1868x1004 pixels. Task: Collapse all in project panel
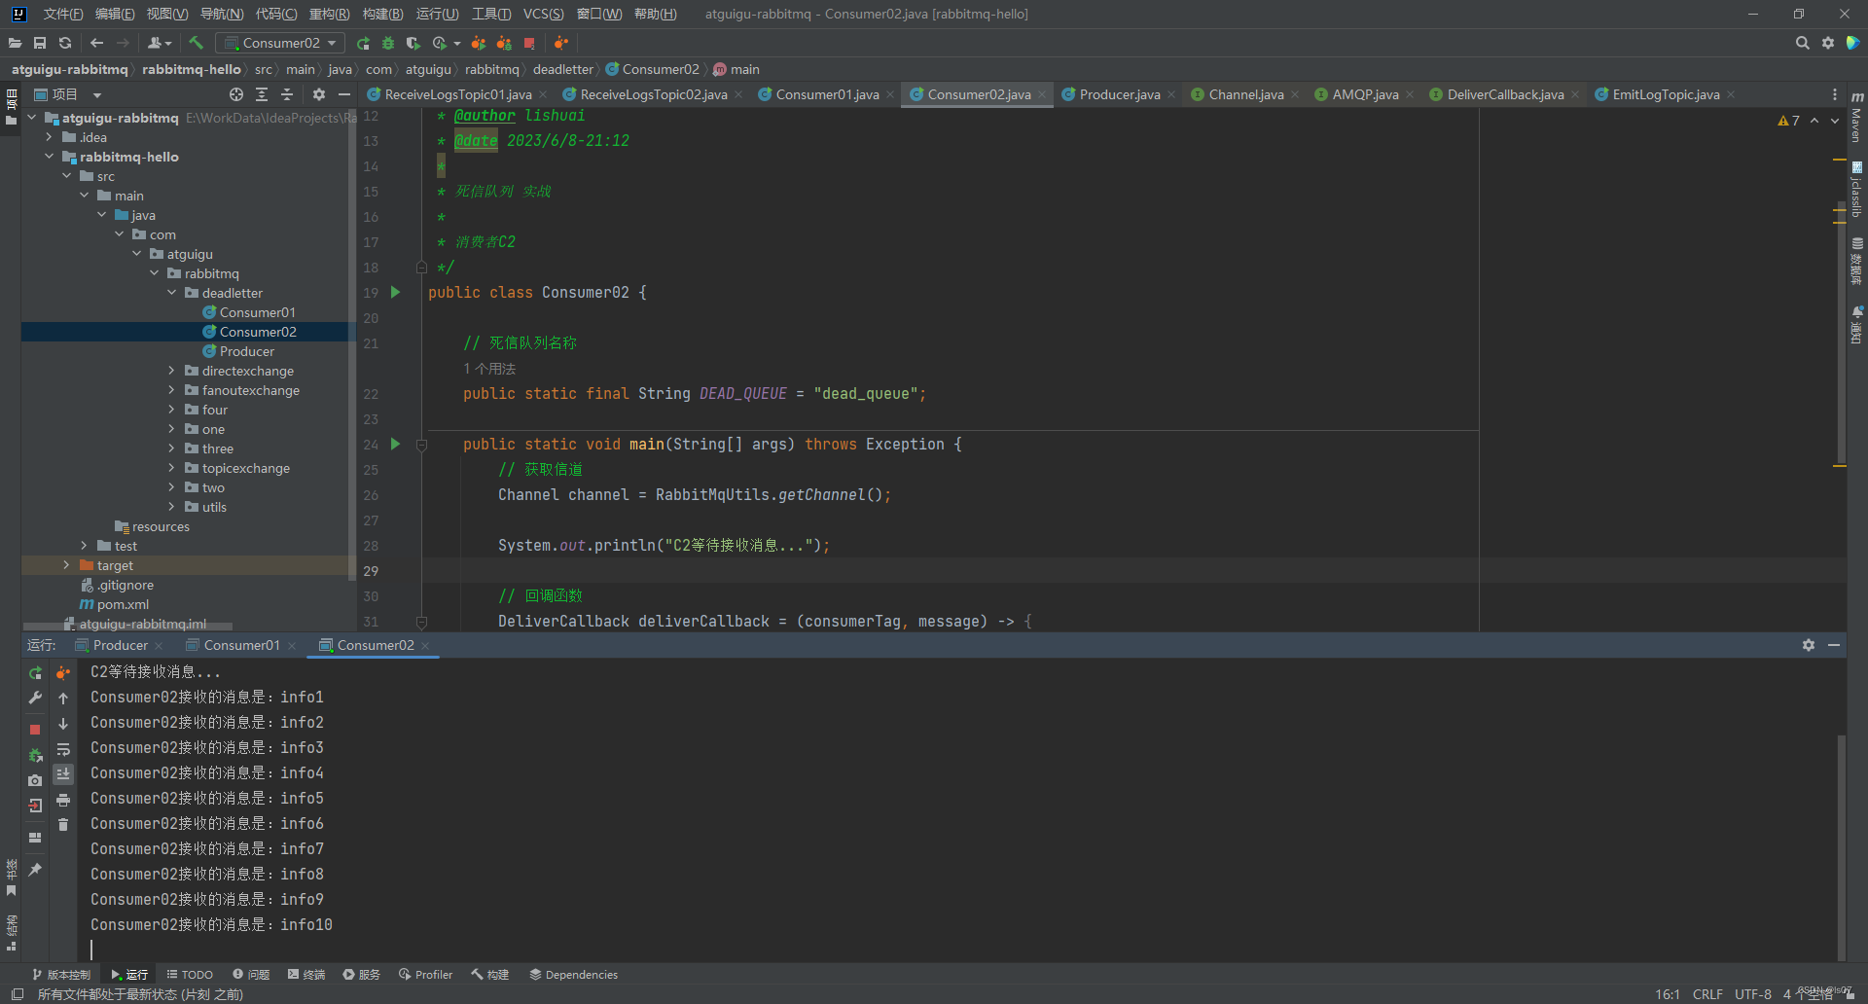point(287,94)
